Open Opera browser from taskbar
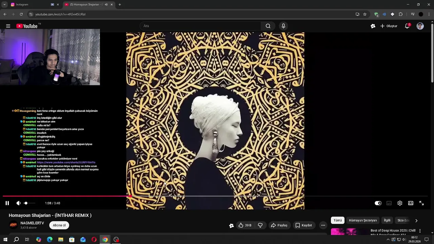Viewport: 434px width, 244px height. [94, 240]
